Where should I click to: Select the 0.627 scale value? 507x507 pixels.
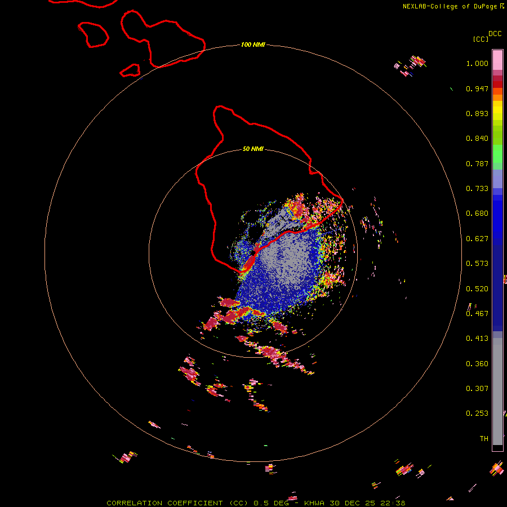point(477,239)
